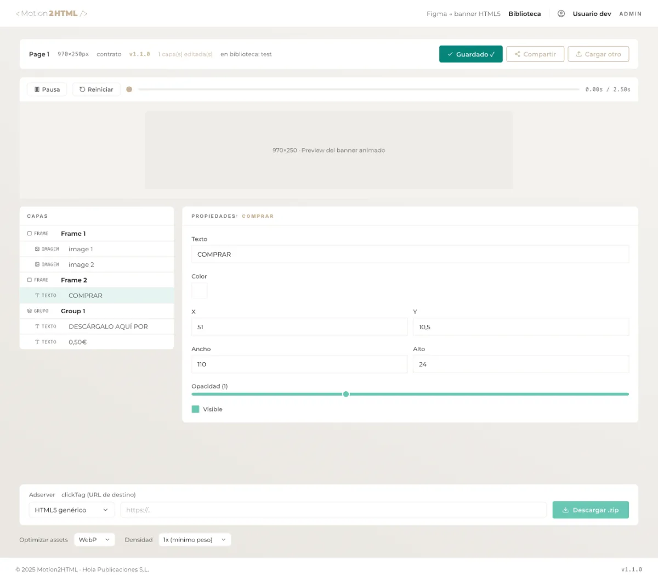Open the Color swatch picker
The width and height of the screenshot is (658, 581).
(x=199, y=290)
